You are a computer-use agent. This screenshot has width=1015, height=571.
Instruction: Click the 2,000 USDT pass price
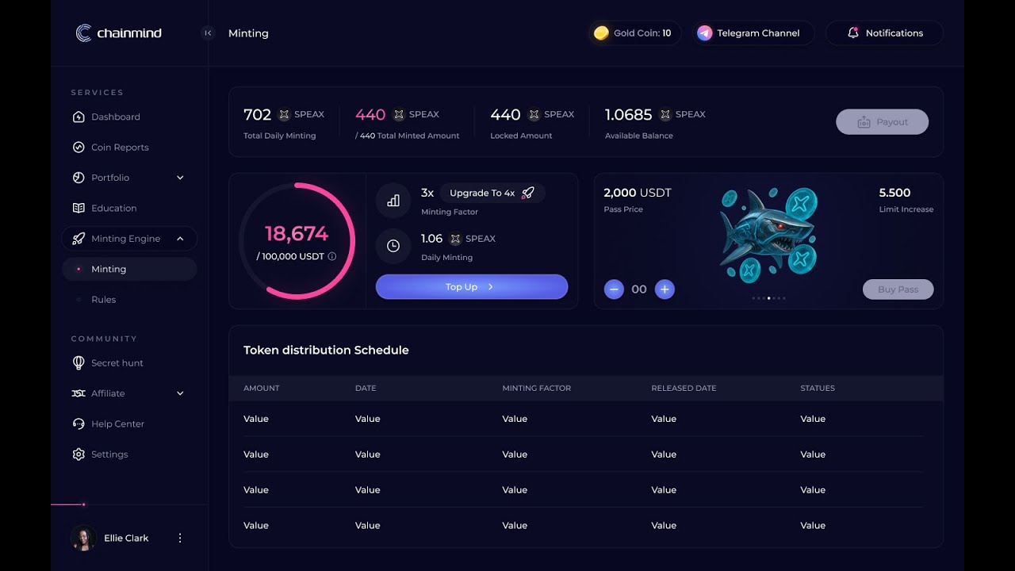pos(638,193)
